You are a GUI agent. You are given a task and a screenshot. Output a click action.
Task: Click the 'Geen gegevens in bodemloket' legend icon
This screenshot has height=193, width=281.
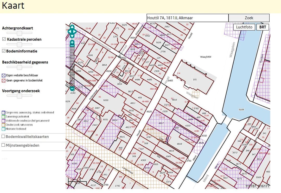(x=4, y=80)
